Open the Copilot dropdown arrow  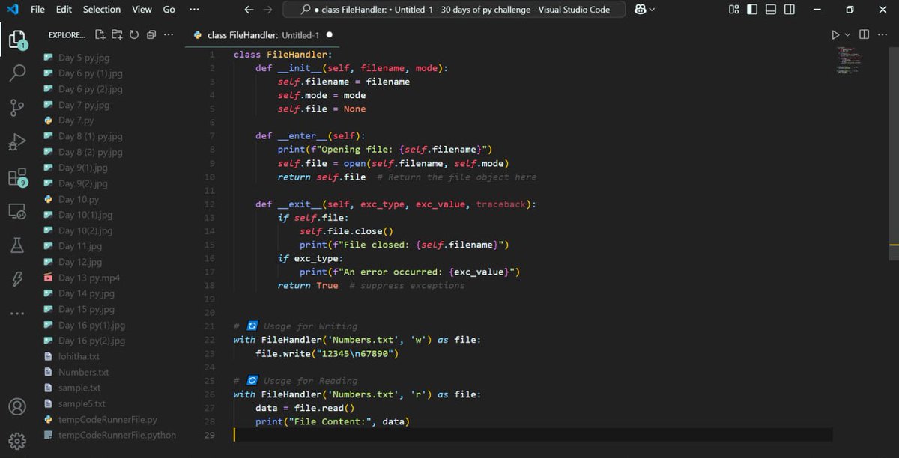(652, 10)
